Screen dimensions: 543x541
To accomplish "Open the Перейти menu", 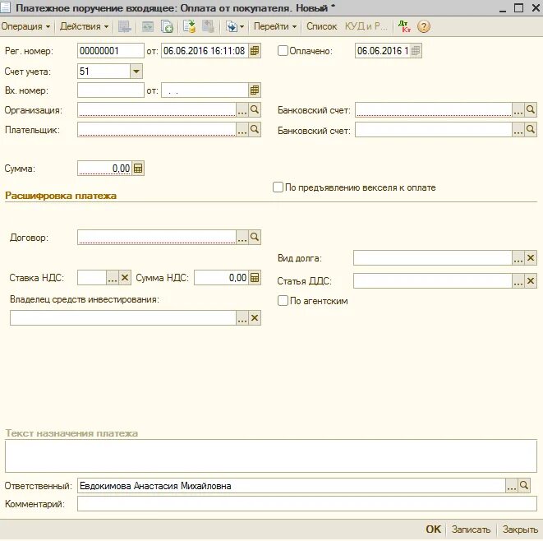I will pyautogui.click(x=275, y=26).
